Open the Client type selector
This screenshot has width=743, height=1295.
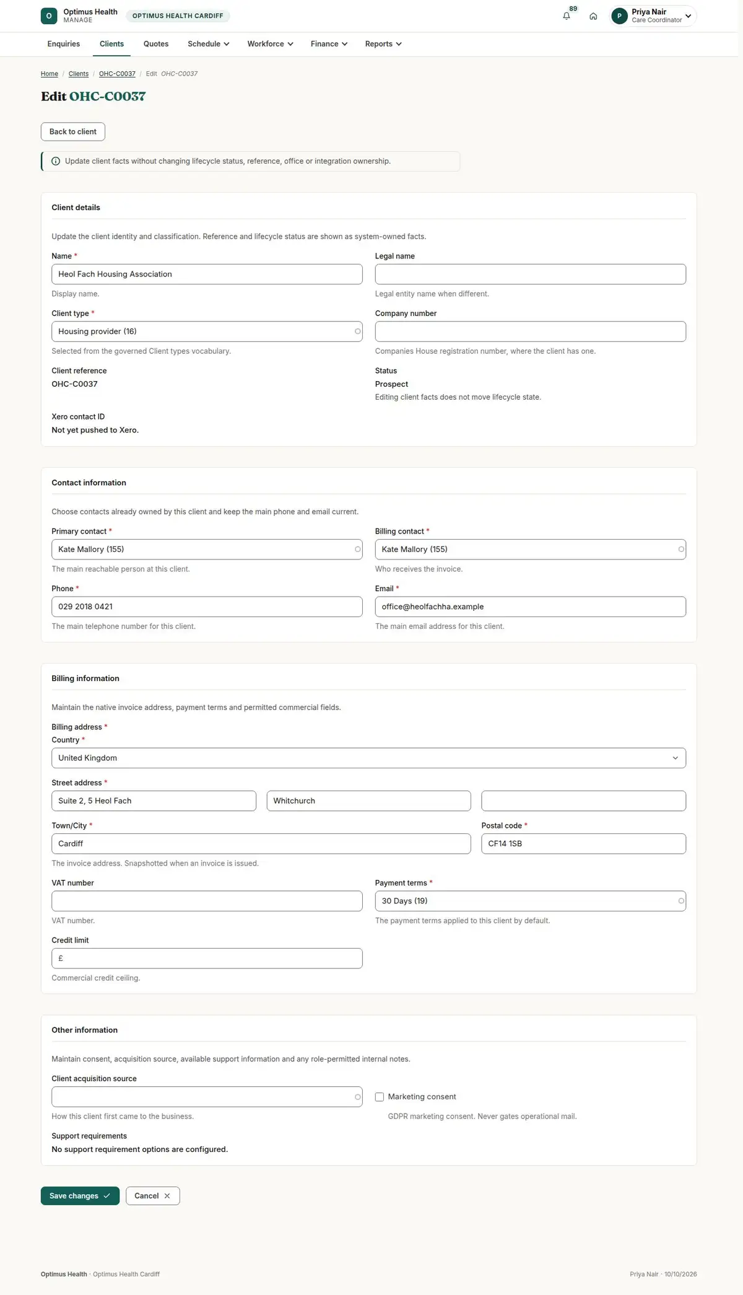207,331
